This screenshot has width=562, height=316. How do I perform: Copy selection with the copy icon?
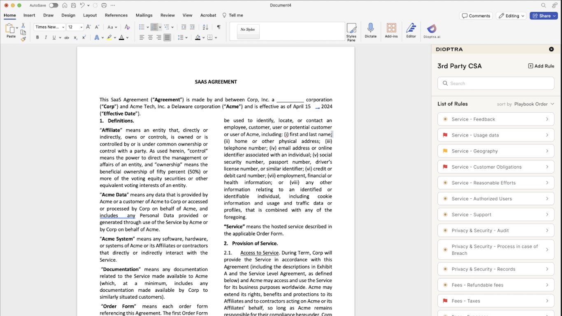click(x=23, y=33)
